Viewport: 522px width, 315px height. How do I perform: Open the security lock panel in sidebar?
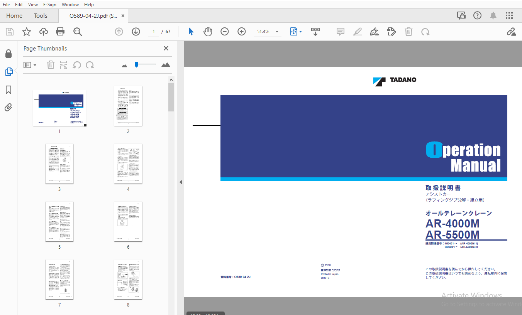(x=8, y=54)
